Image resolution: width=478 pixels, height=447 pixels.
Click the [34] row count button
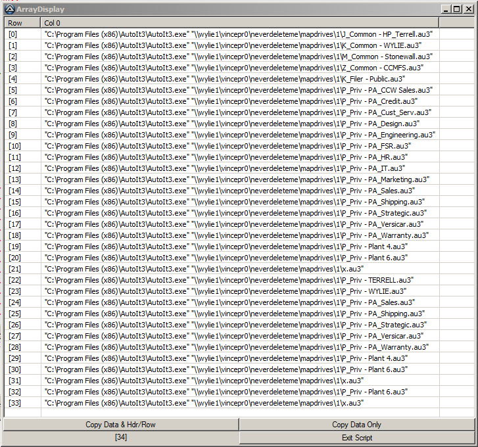(x=121, y=438)
